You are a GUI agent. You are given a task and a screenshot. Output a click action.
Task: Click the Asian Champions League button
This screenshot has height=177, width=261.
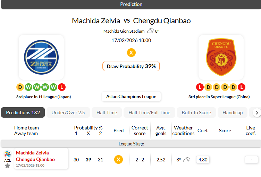tap(131, 96)
